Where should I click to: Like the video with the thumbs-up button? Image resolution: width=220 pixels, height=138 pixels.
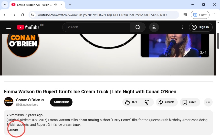coord(131,102)
